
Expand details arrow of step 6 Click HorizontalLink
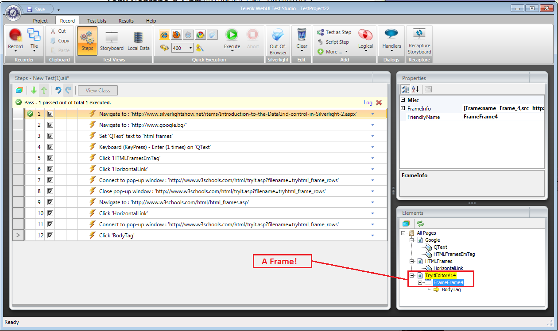(x=372, y=169)
